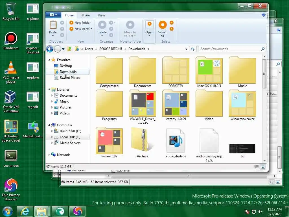Click Users in the address breadcrumb
Image resolution: width=289 pixels, height=217 pixels.
[89, 49]
